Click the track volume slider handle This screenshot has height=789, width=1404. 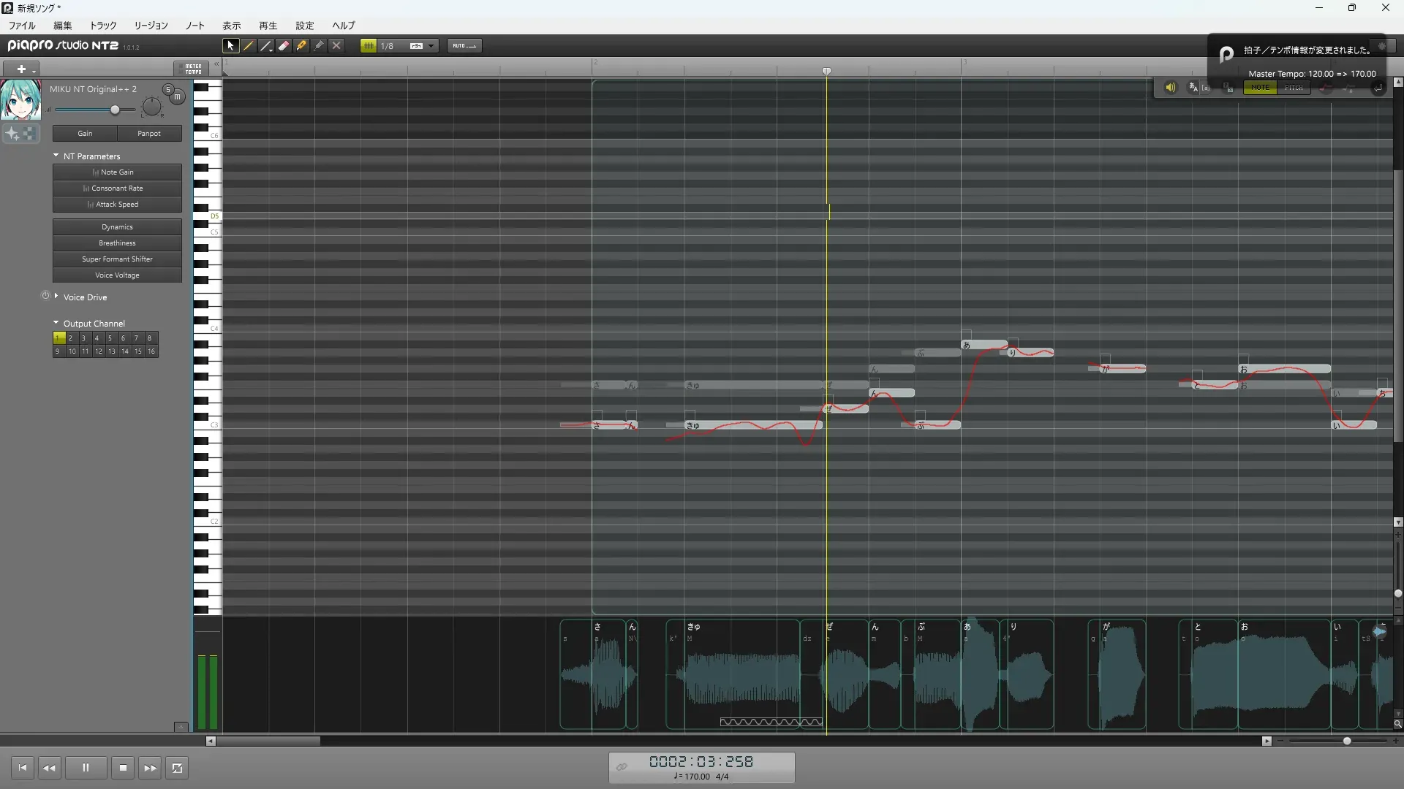(115, 110)
